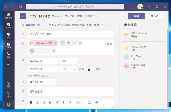Decrease indent in editor toolbar
171x112 pixels.
(x=97, y=102)
